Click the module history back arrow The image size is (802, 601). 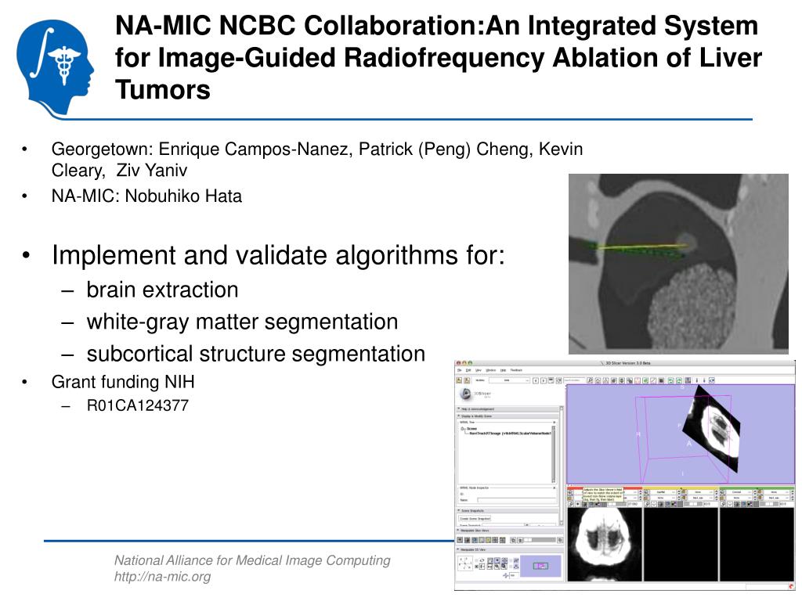point(536,381)
